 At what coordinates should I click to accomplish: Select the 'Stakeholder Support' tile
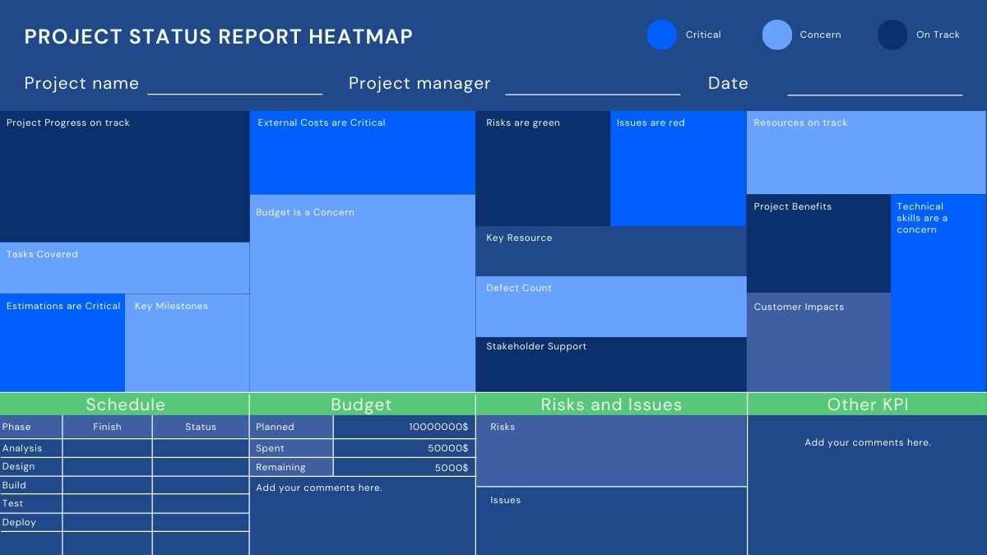coord(611,364)
